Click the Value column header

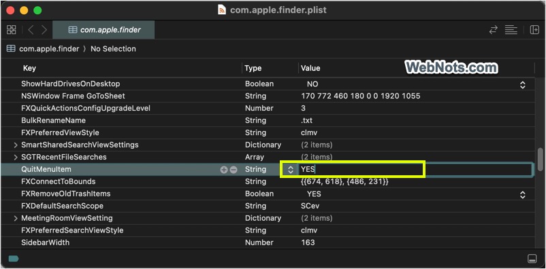pyautogui.click(x=310, y=68)
